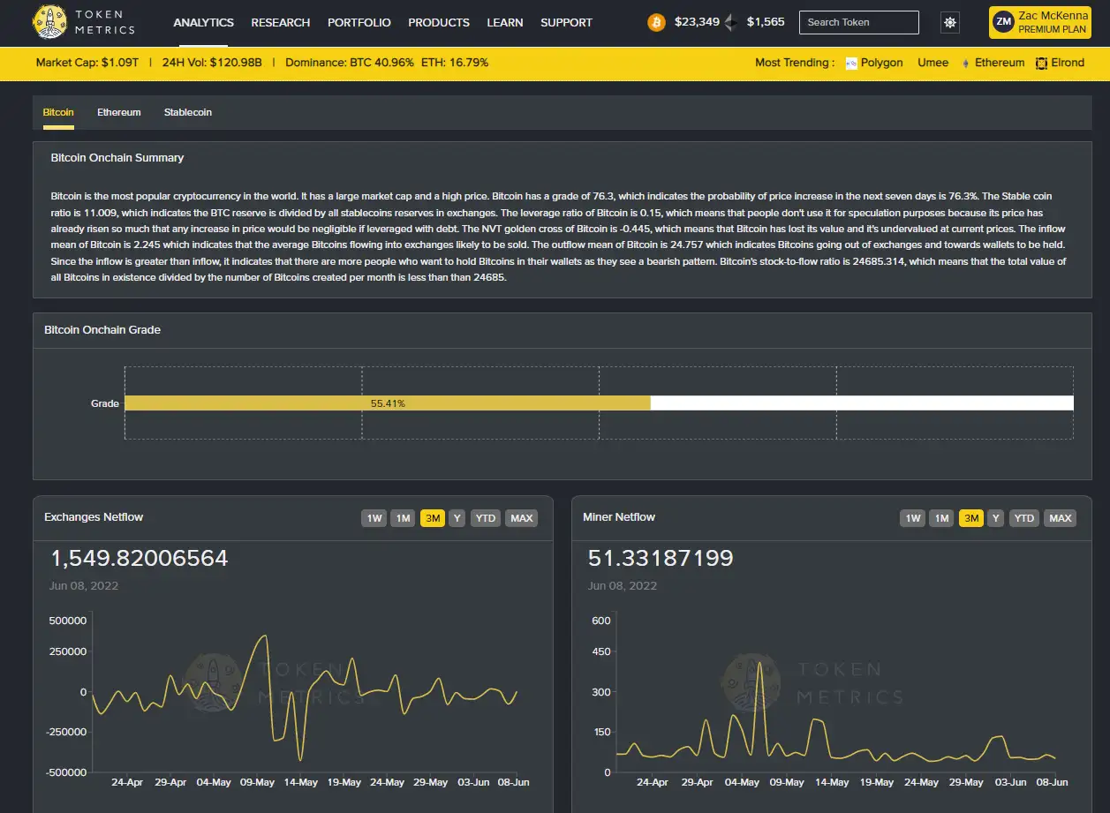Click the Search Token field

pyautogui.click(x=858, y=23)
